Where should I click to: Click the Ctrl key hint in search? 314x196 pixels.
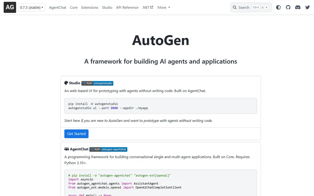click(256, 7)
